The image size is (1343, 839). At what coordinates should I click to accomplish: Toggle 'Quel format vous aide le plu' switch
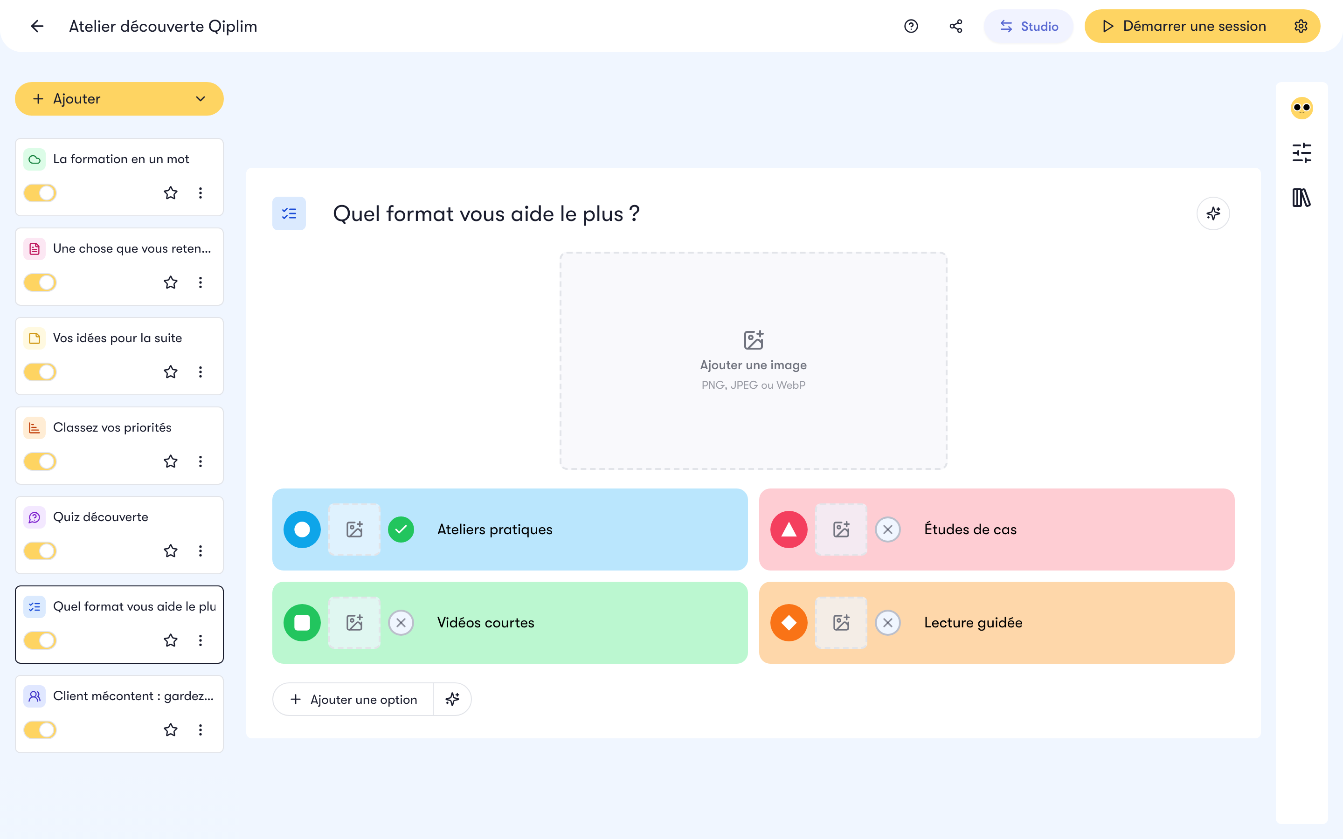pyautogui.click(x=40, y=640)
